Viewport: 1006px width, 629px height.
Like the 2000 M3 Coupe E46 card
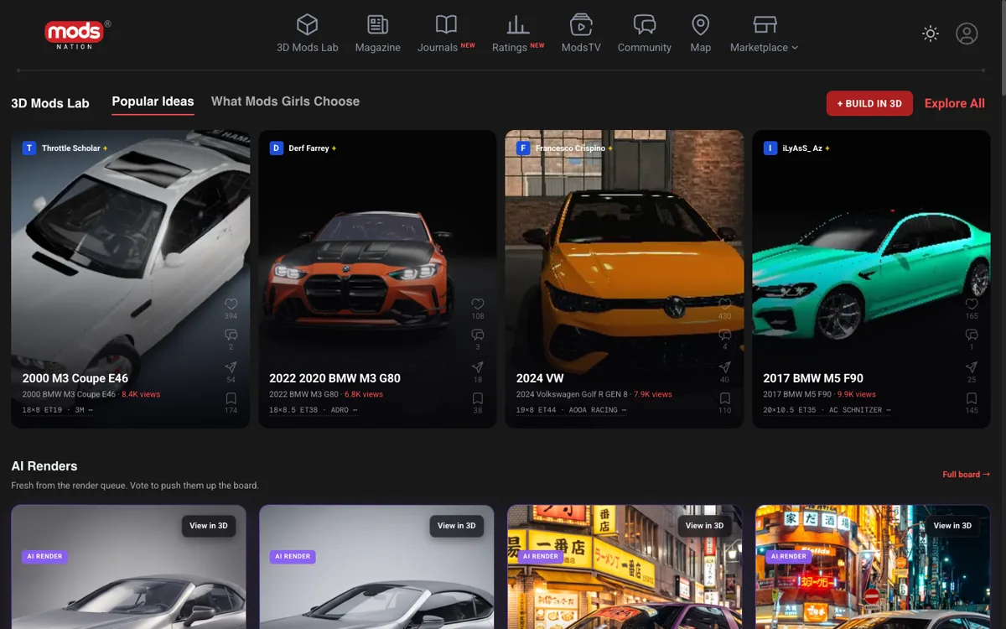click(231, 304)
